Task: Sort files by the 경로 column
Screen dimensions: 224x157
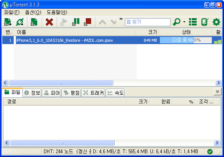Action: (x=65, y=101)
